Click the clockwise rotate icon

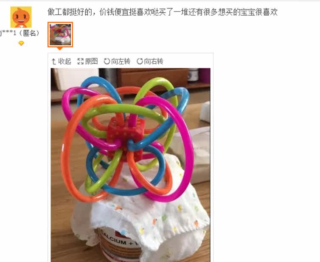coord(140,61)
